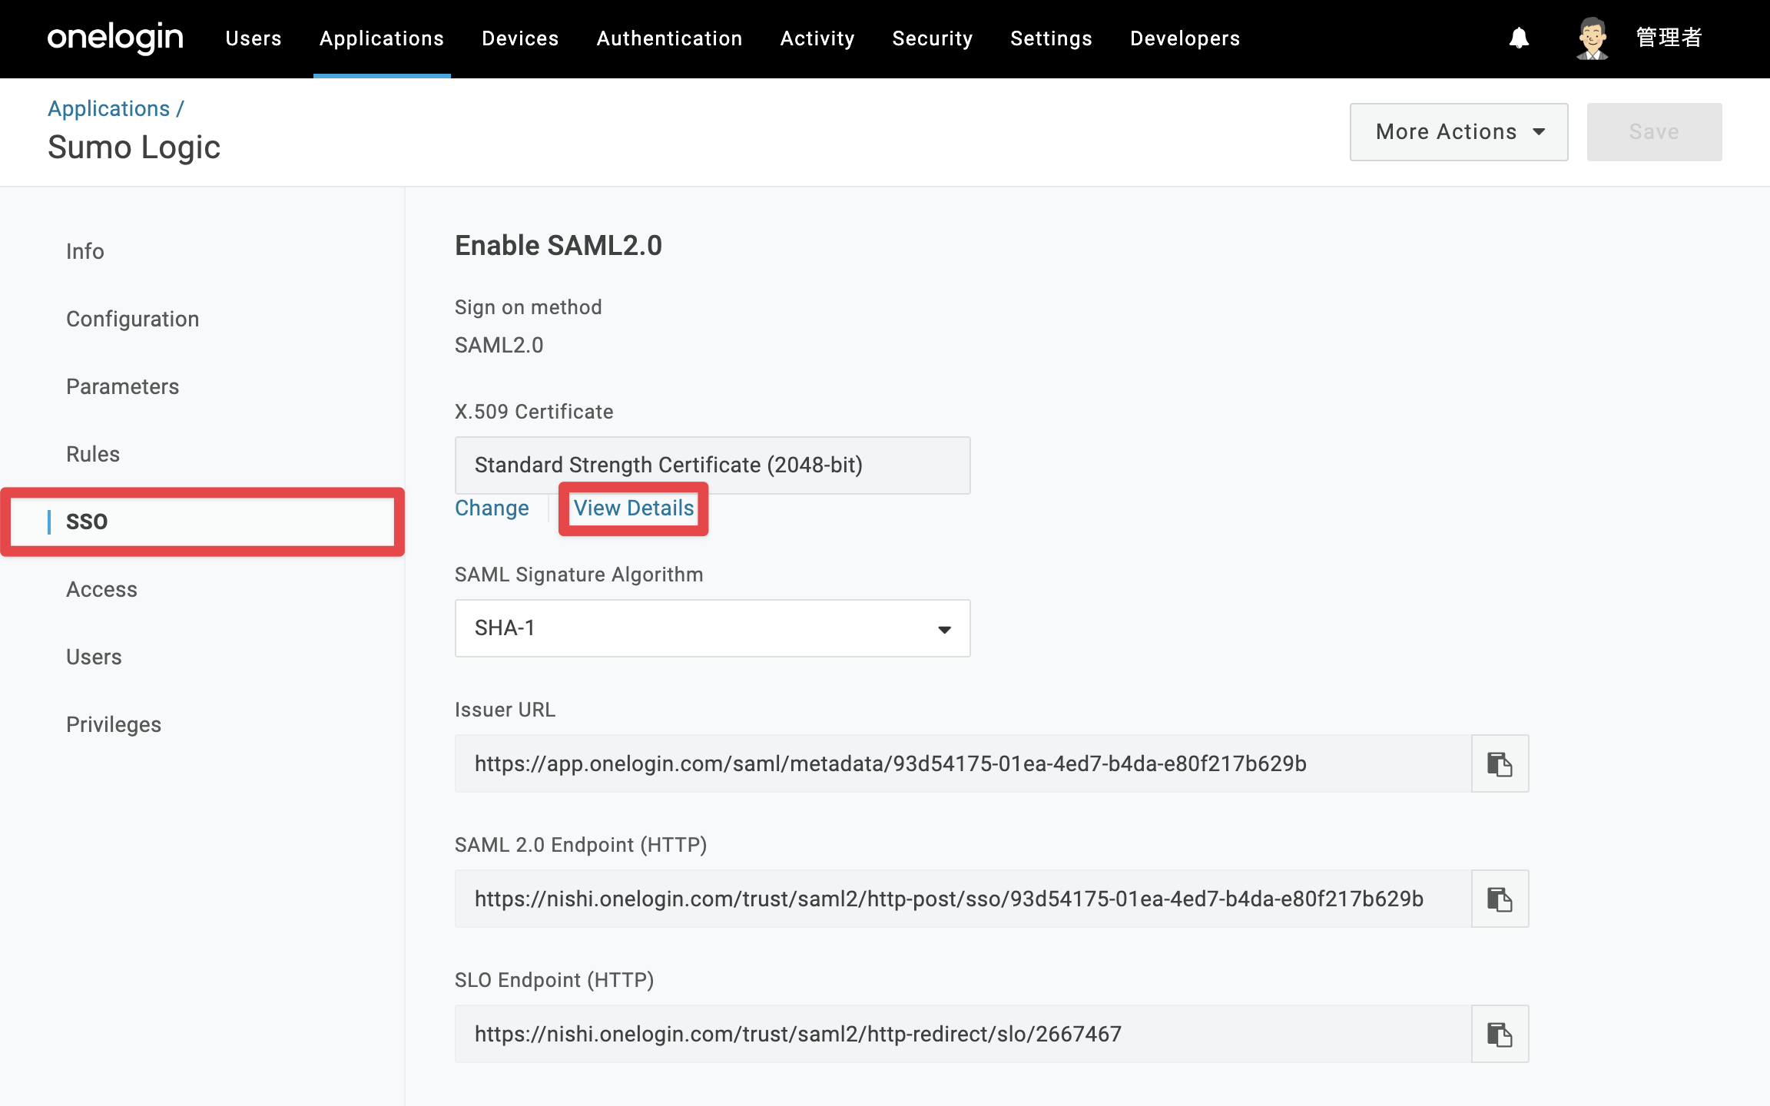This screenshot has height=1106, width=1770.
Task: Open the Security top menu
Action: pos(933,38)
